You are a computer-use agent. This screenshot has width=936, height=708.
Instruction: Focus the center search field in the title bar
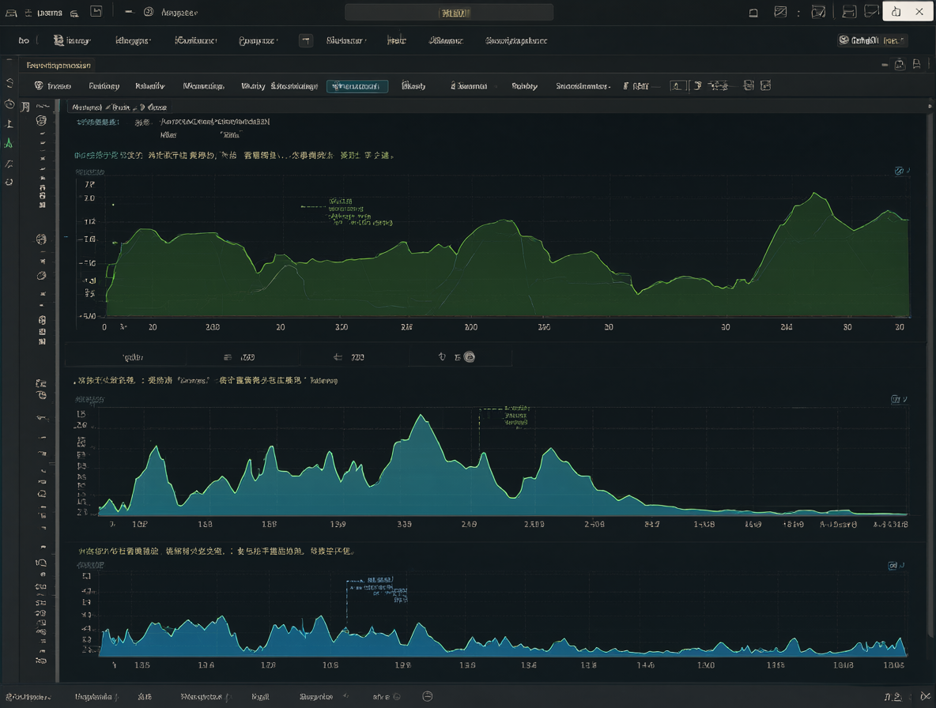449,13
